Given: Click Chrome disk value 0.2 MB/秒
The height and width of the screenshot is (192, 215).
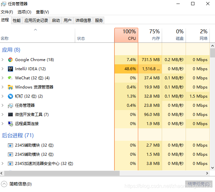Looking at the screenshot, I should (x=174, y=60).
